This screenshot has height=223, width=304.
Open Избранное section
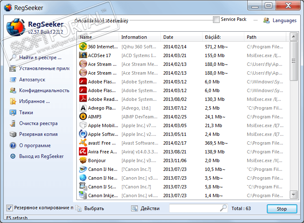[x=34, y=101]
